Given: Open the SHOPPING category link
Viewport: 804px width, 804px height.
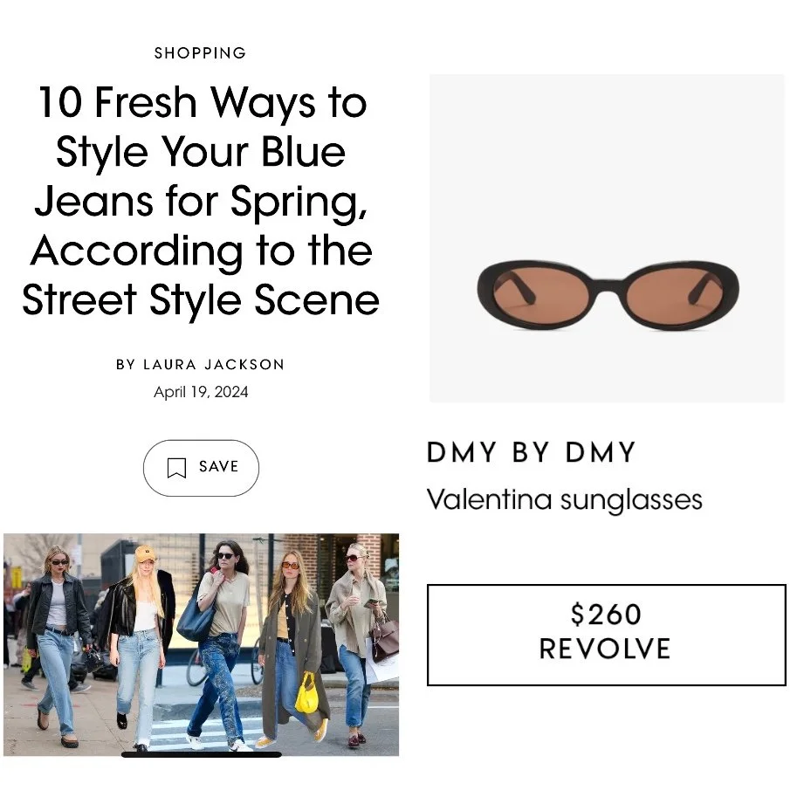Looking at the screenshot, I should pyautogui.click(x=201, y=52).
